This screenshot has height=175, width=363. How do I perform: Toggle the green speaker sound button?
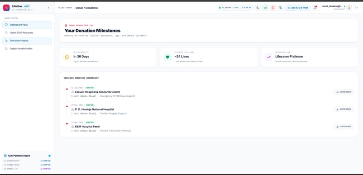265,8
